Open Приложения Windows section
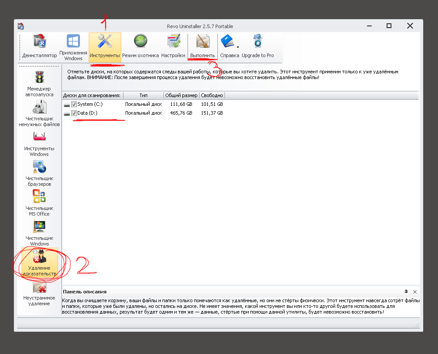 coord(73,47)
